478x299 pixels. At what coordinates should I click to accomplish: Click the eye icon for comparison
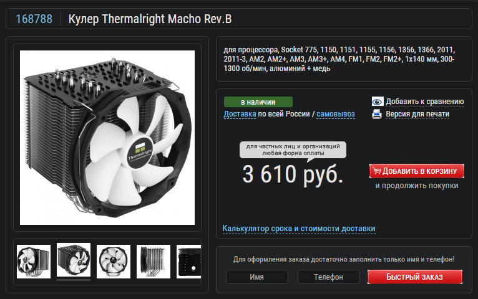coord(378,102)
